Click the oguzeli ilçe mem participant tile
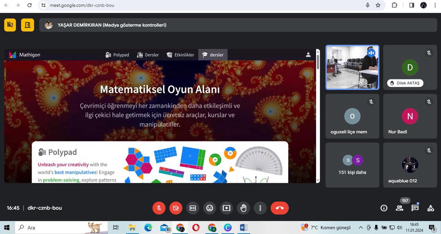This screenshot has width=441, height=234. [352, 116]
